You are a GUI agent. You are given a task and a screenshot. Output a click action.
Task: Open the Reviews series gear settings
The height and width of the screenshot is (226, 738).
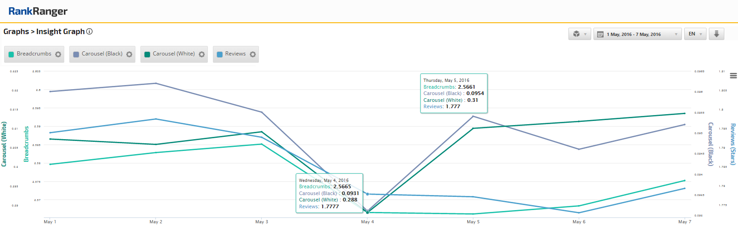[253, 55]
